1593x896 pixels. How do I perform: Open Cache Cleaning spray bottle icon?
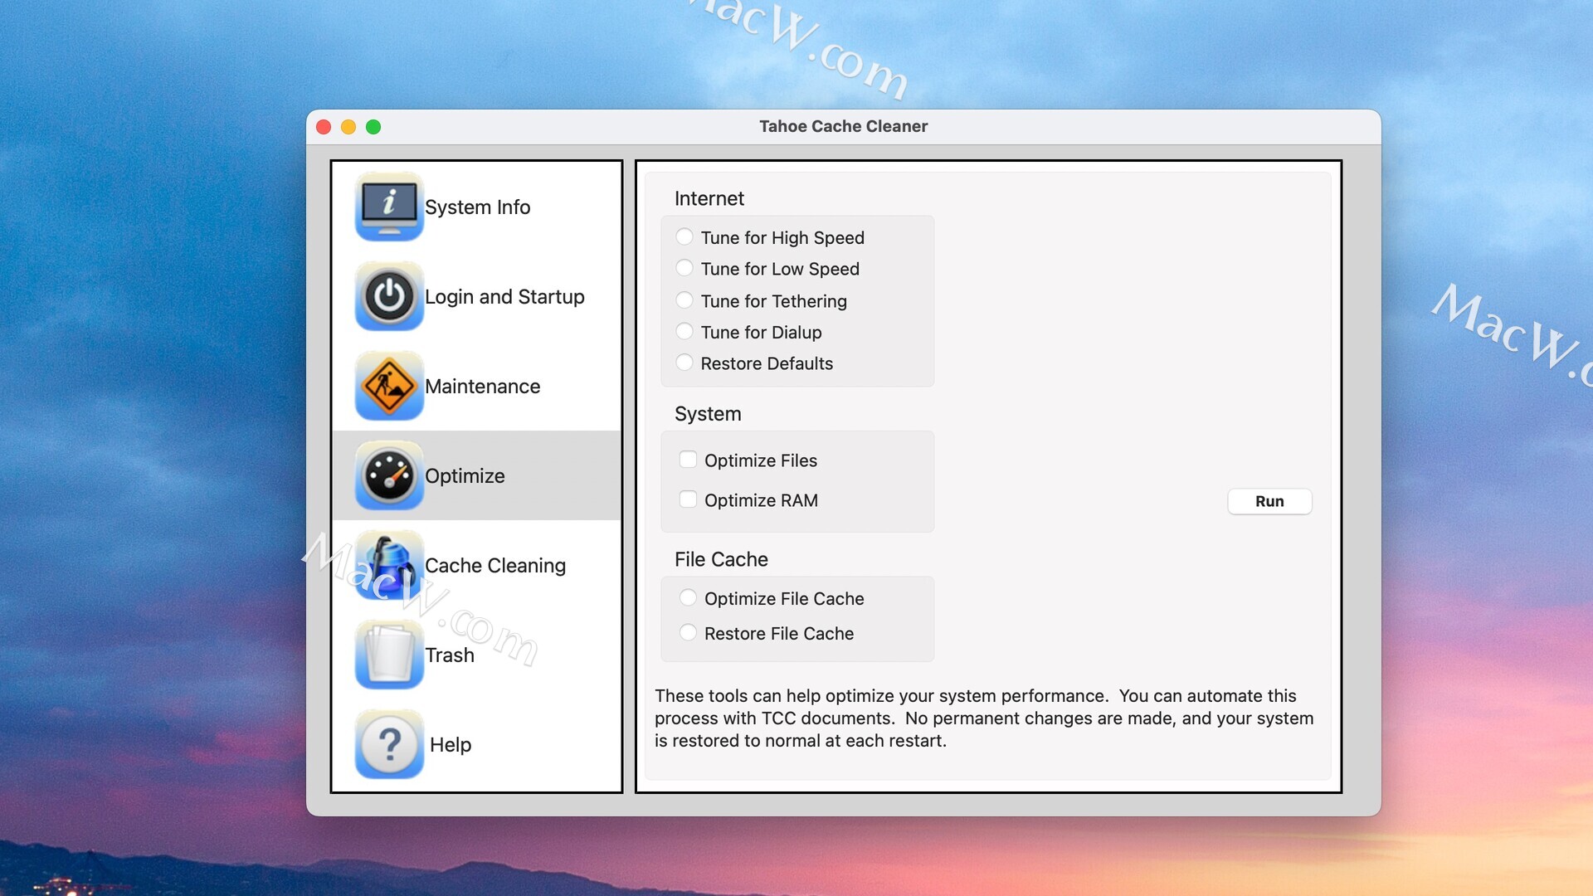[x=389, y=565]
